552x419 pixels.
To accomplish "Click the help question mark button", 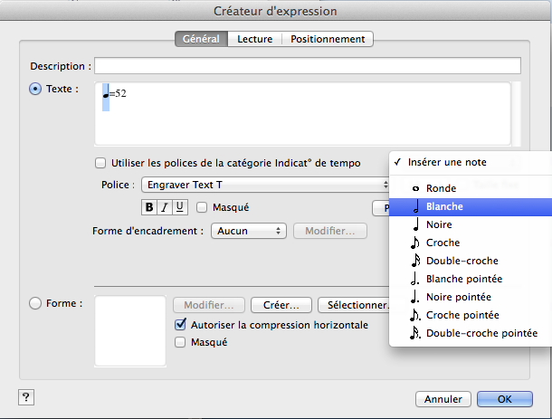I will [24, 398].
